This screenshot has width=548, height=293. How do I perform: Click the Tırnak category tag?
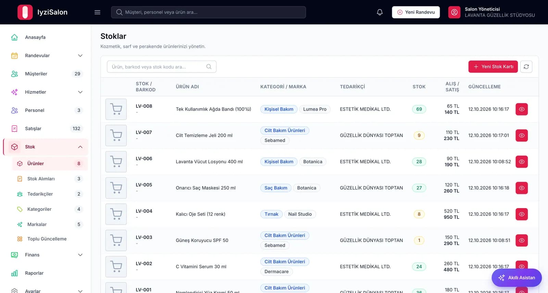[x=271, y=214]
